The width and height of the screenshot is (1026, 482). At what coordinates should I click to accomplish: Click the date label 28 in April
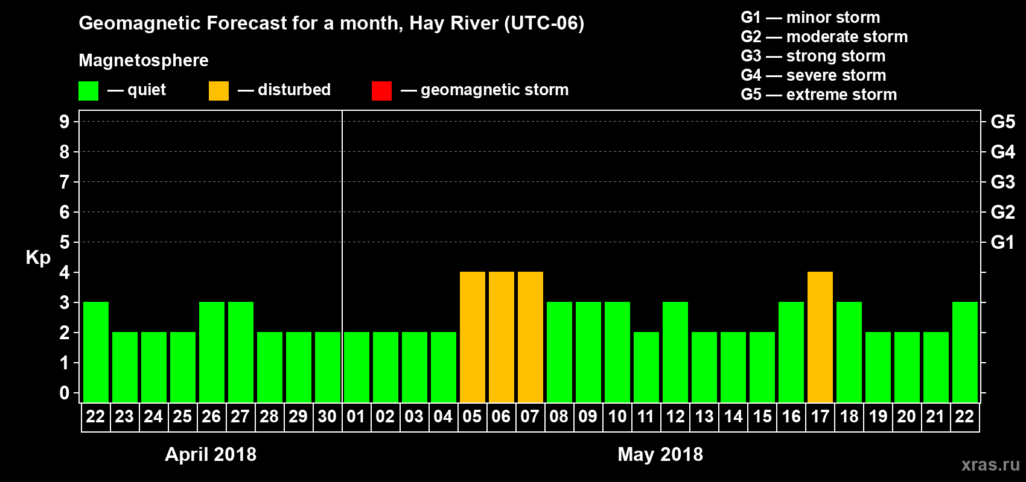(x=269, y=416)
